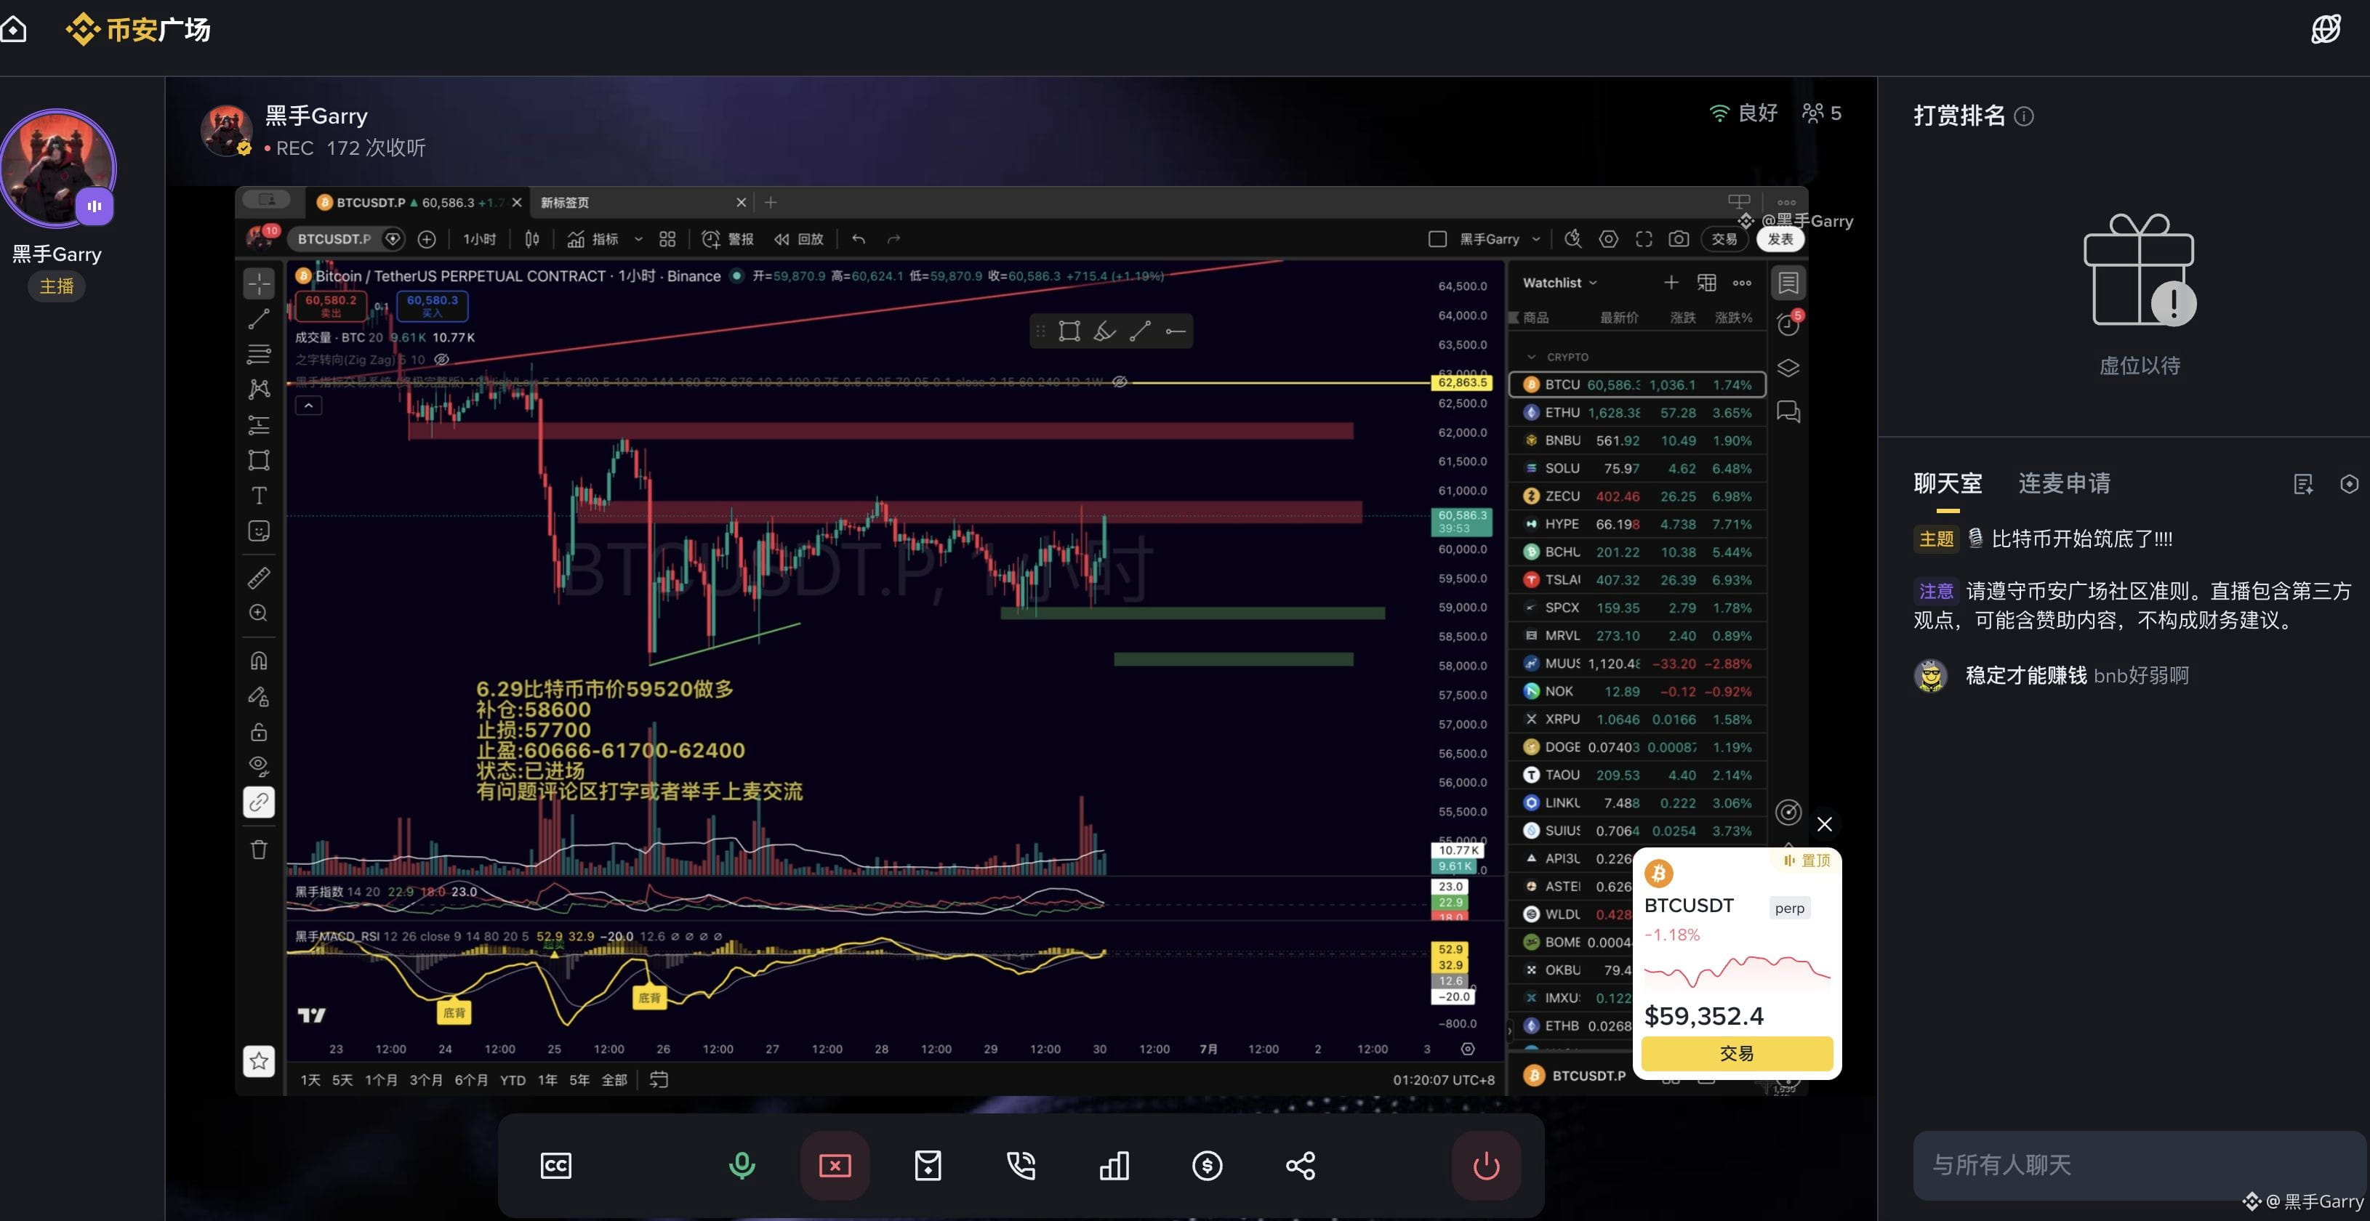Toggle the layout checkbox beside 黑手Garry

[1437, 239]
